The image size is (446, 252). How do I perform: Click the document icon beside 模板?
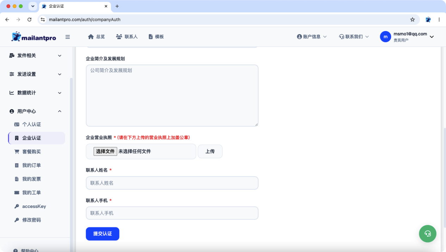click(x=150, y=37)
